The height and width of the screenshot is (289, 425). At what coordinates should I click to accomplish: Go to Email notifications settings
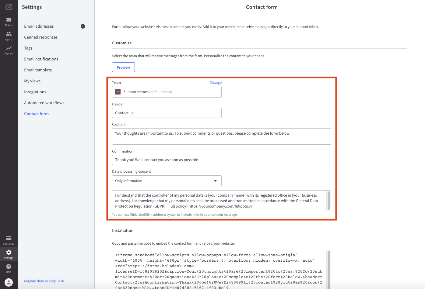41,59
